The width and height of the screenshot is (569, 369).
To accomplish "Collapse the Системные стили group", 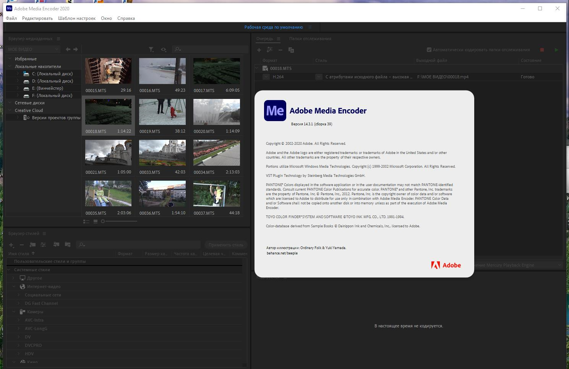I will click(x=9, y=270).
